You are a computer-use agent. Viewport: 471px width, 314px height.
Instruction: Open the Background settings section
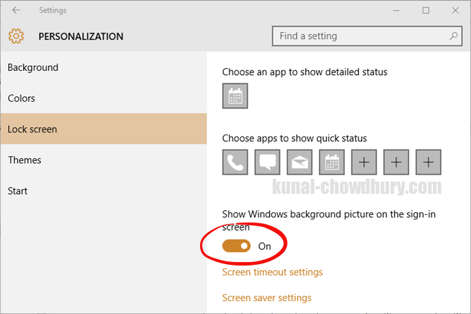[104, 68]
